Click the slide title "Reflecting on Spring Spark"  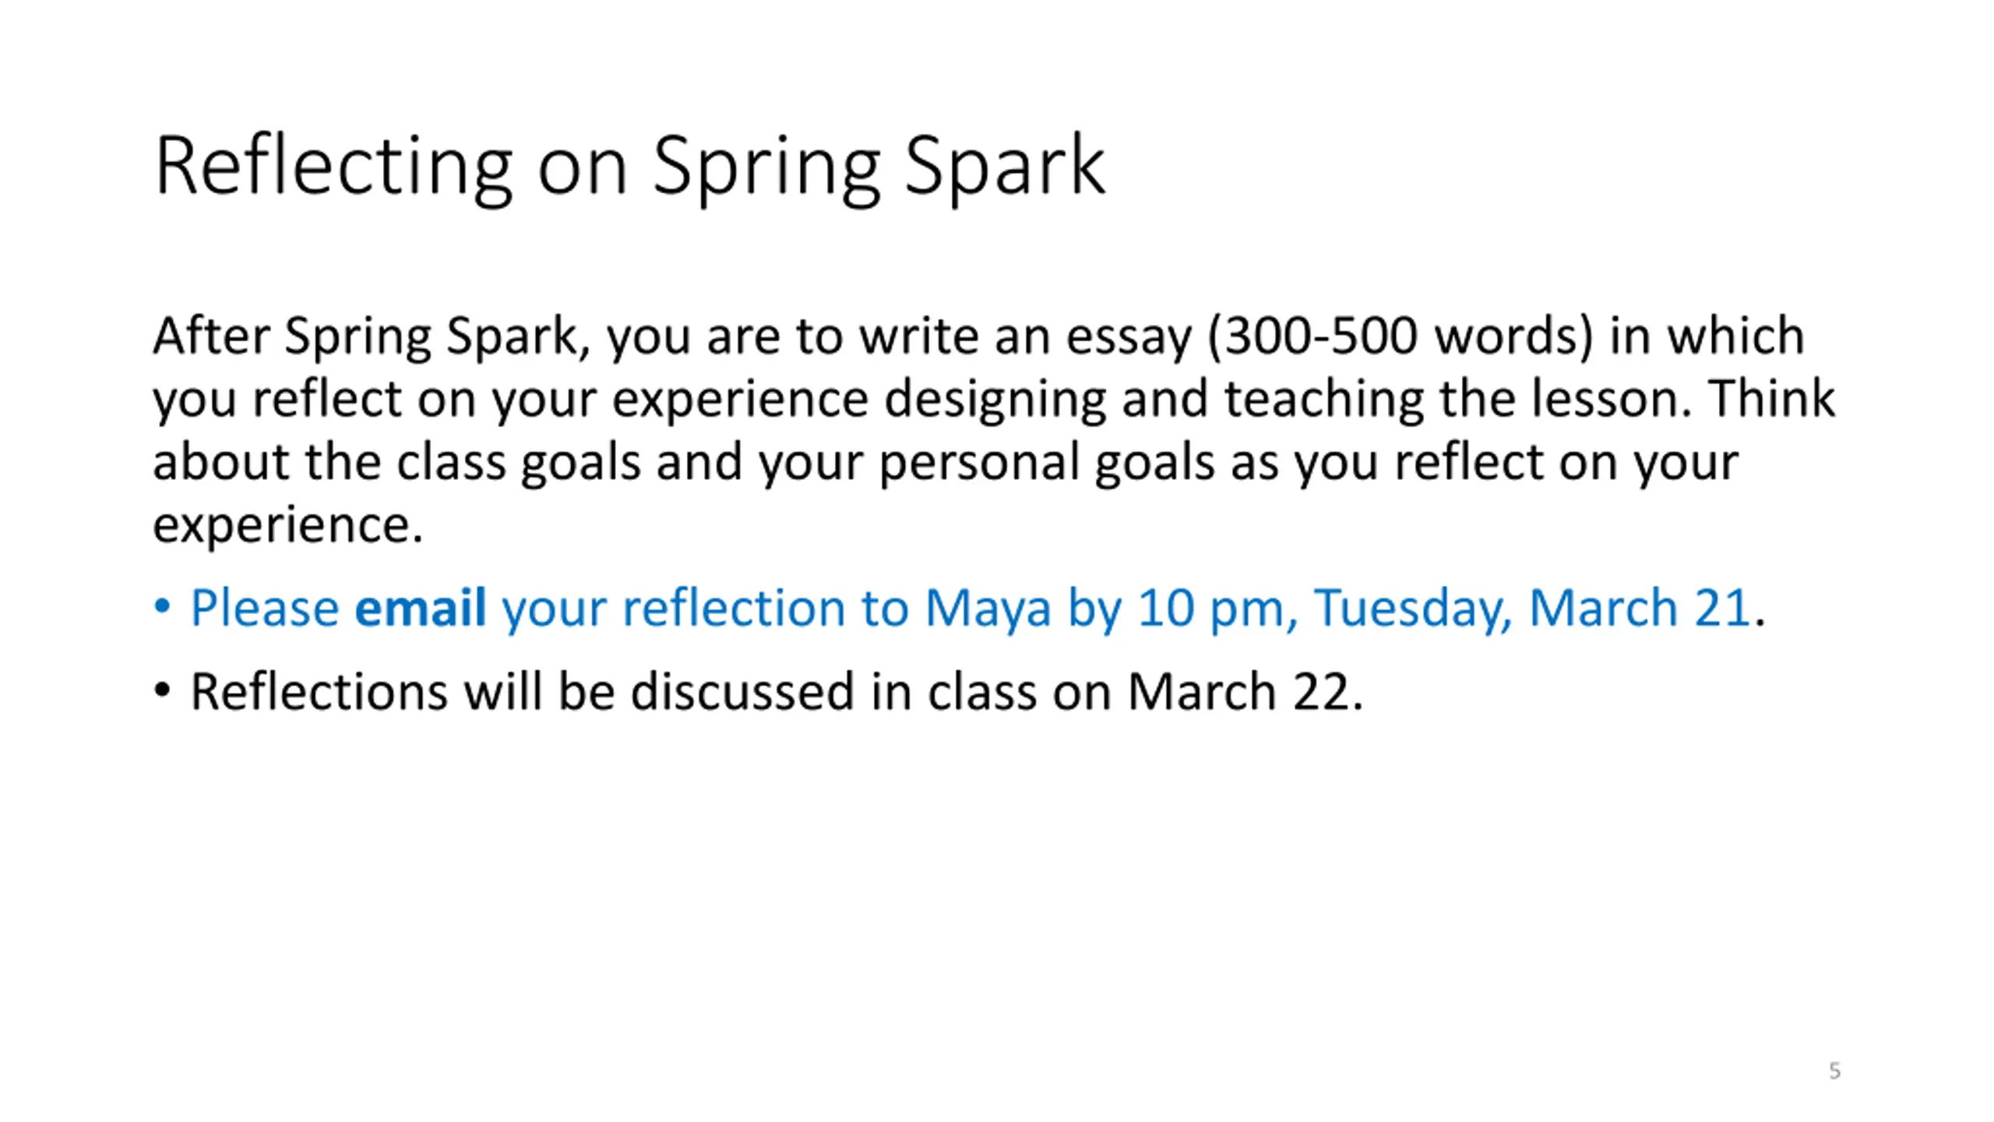tap(629, 168)
